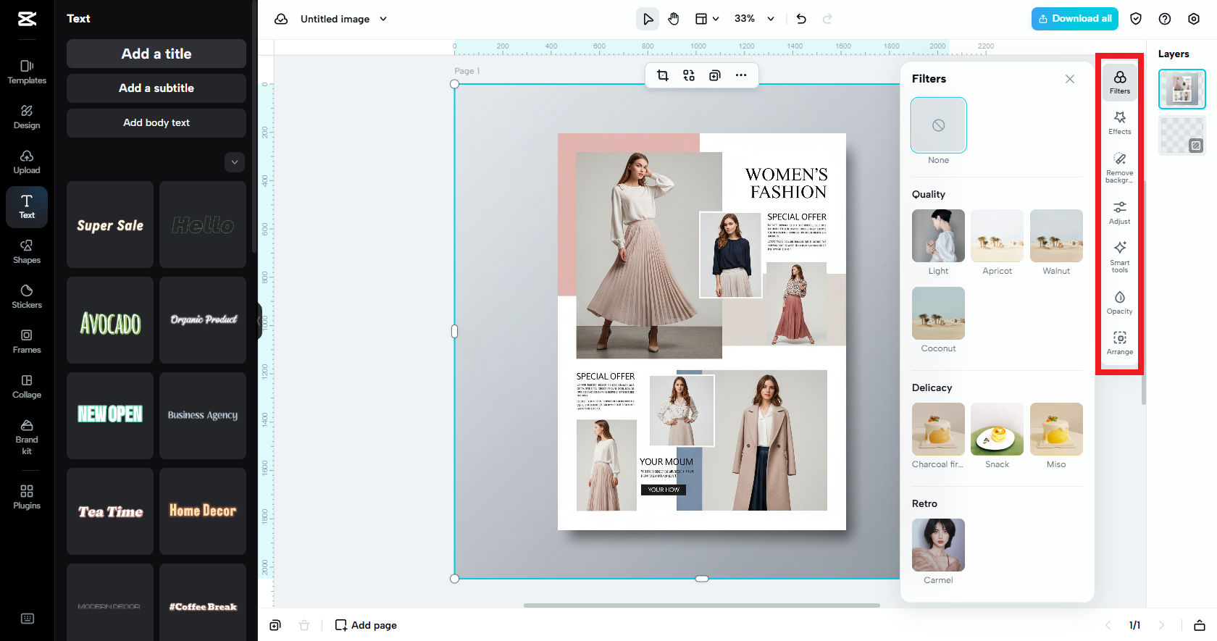
Task: Open the Adjust settings icon
Action: click(1119, 212)
